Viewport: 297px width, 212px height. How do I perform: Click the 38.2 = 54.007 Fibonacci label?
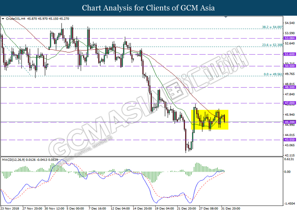[x=272, y=27]
